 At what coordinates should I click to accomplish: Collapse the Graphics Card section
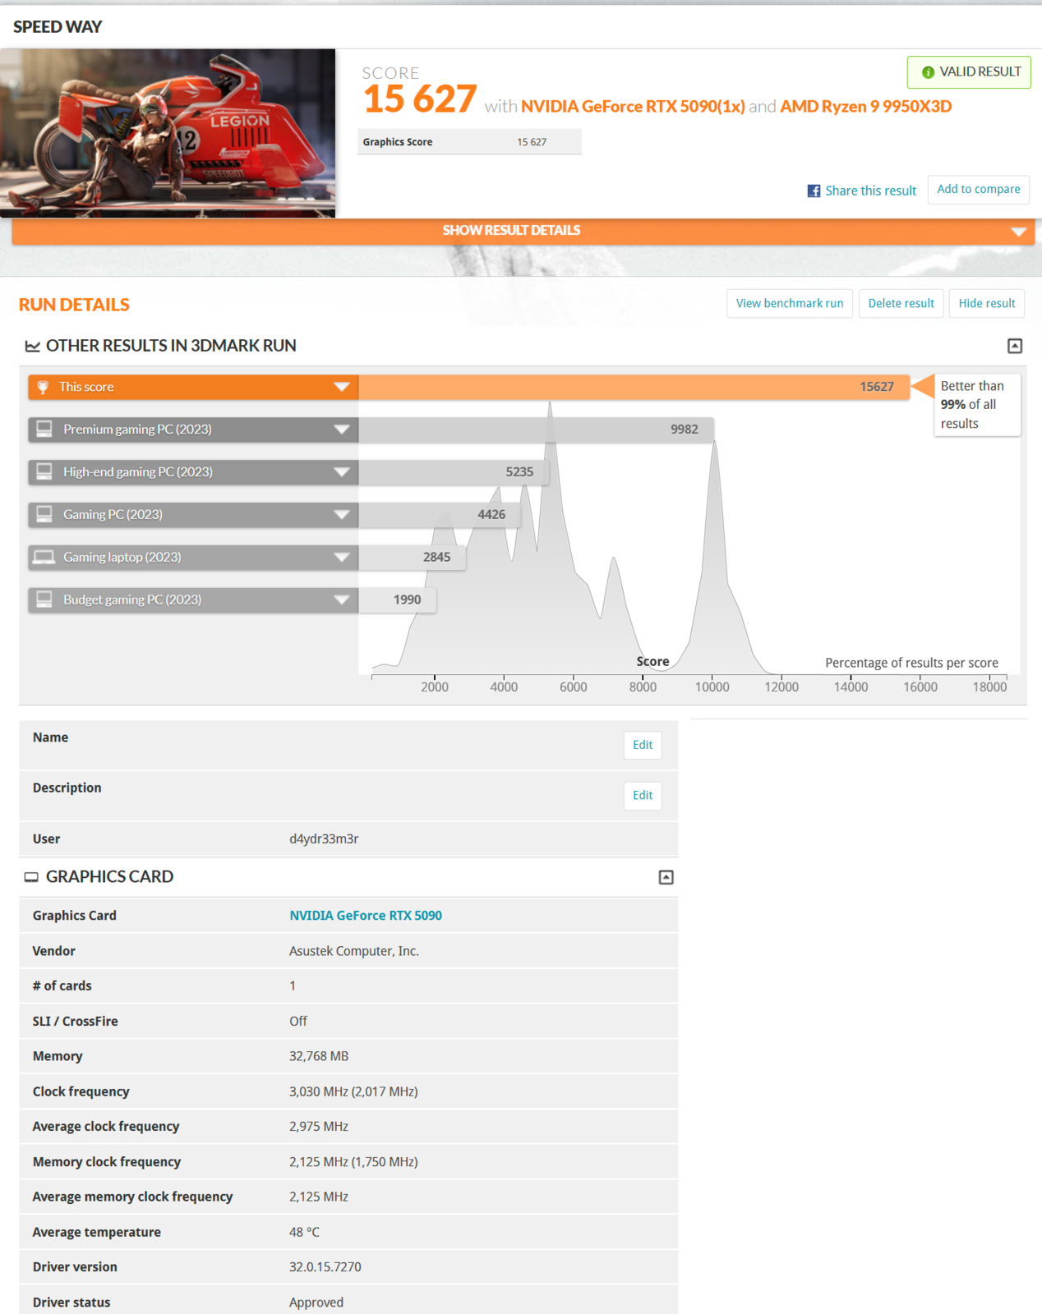coord(666,877)
